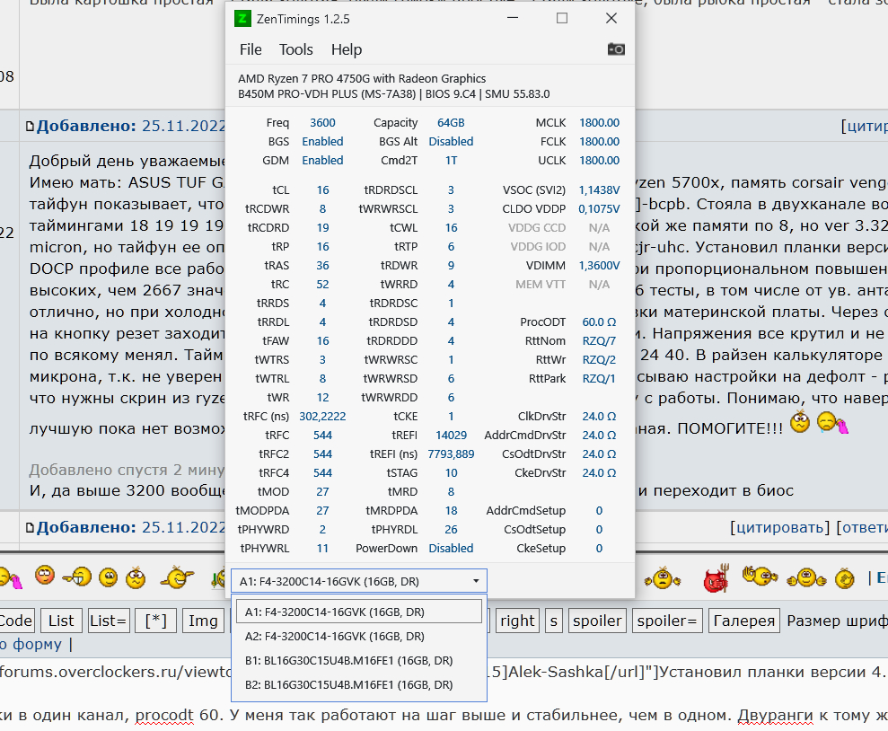Screen dimensions: 888x731
Task: Select A1: F4-3200C14-16GVK in dropdown list
Action: 359,612
